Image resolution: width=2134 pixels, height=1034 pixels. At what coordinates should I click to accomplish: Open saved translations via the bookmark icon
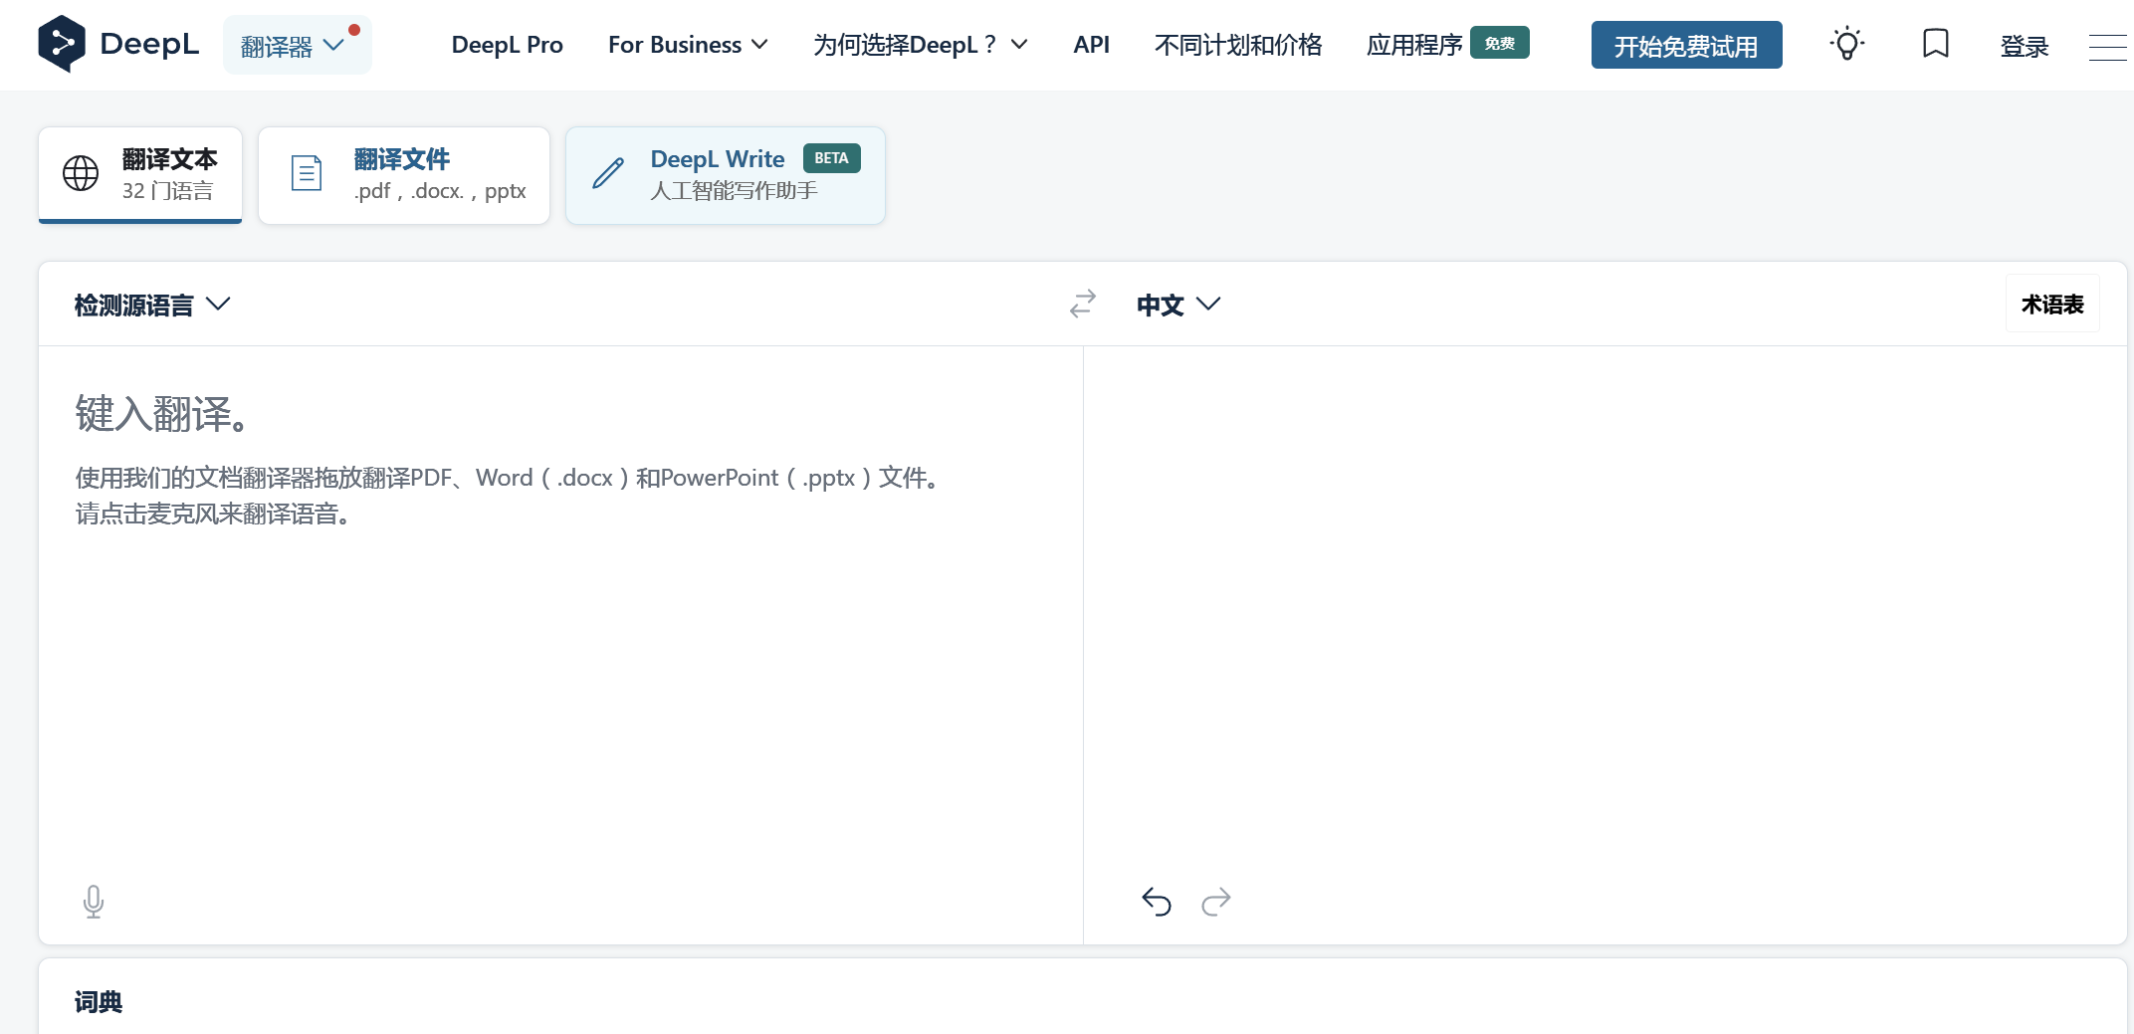pyautogui.click(x=1935, y=44)
